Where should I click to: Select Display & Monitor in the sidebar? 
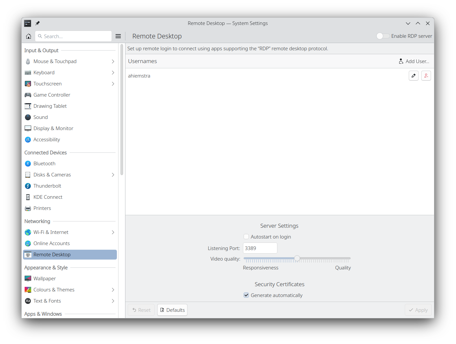(x=53, y=128)
